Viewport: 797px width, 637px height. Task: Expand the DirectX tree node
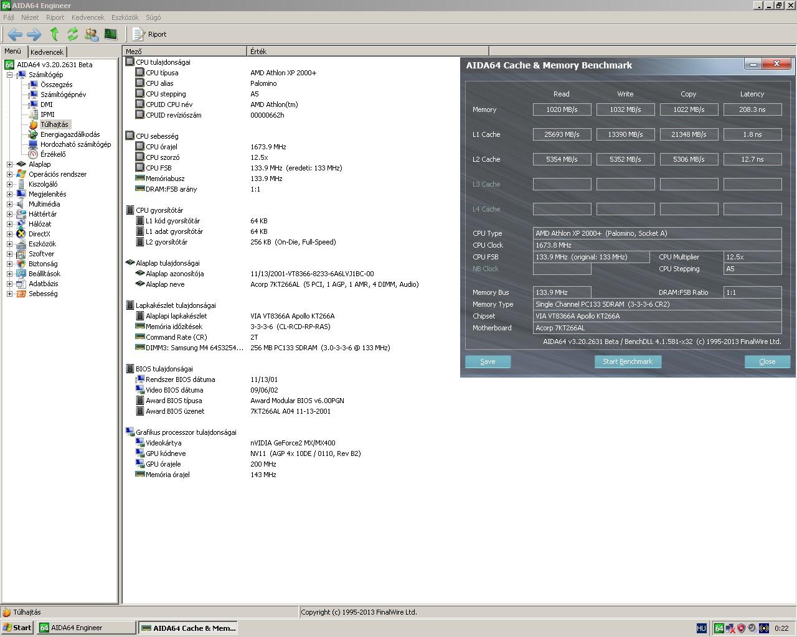click(x=9, y=234)
